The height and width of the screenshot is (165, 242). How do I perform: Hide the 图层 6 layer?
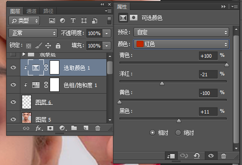13,102
